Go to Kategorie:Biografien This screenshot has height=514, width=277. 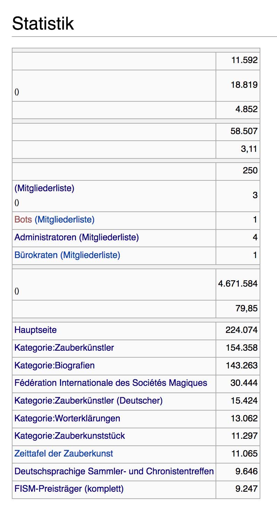tap(54, 365)
